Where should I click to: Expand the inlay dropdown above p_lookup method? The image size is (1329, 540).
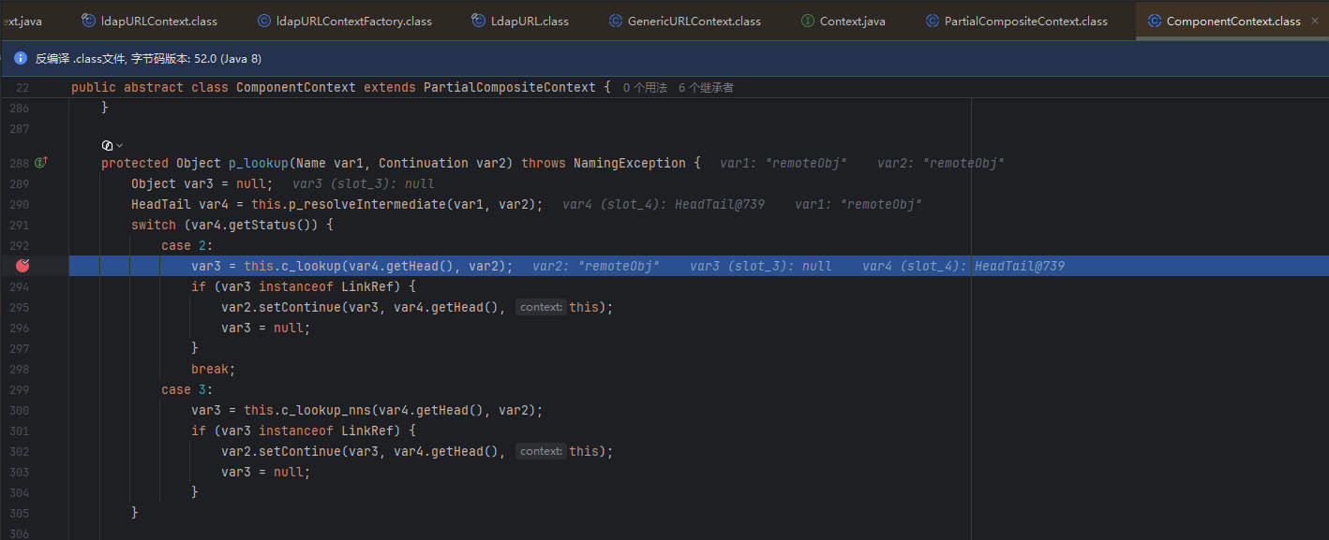[112, 146]
